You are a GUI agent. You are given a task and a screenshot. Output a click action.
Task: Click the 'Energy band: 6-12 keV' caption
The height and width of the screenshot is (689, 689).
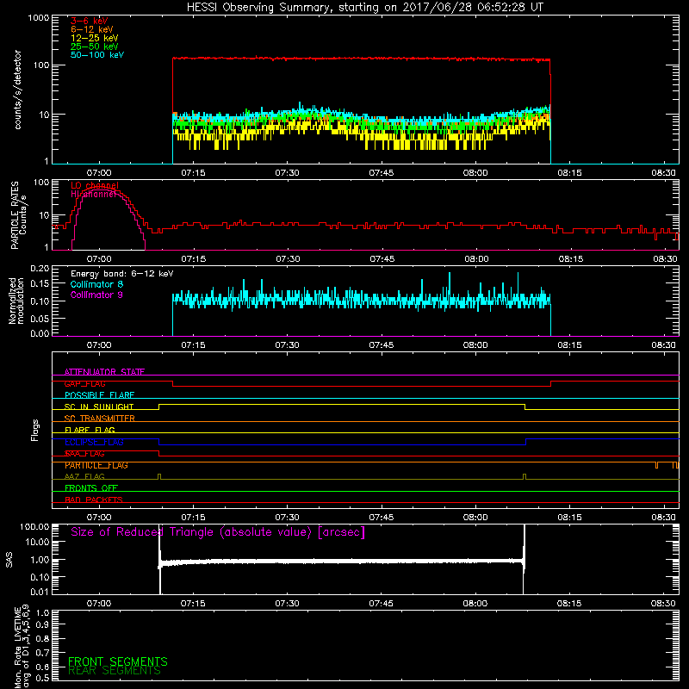pyautogui.click(x=121, y=274)
